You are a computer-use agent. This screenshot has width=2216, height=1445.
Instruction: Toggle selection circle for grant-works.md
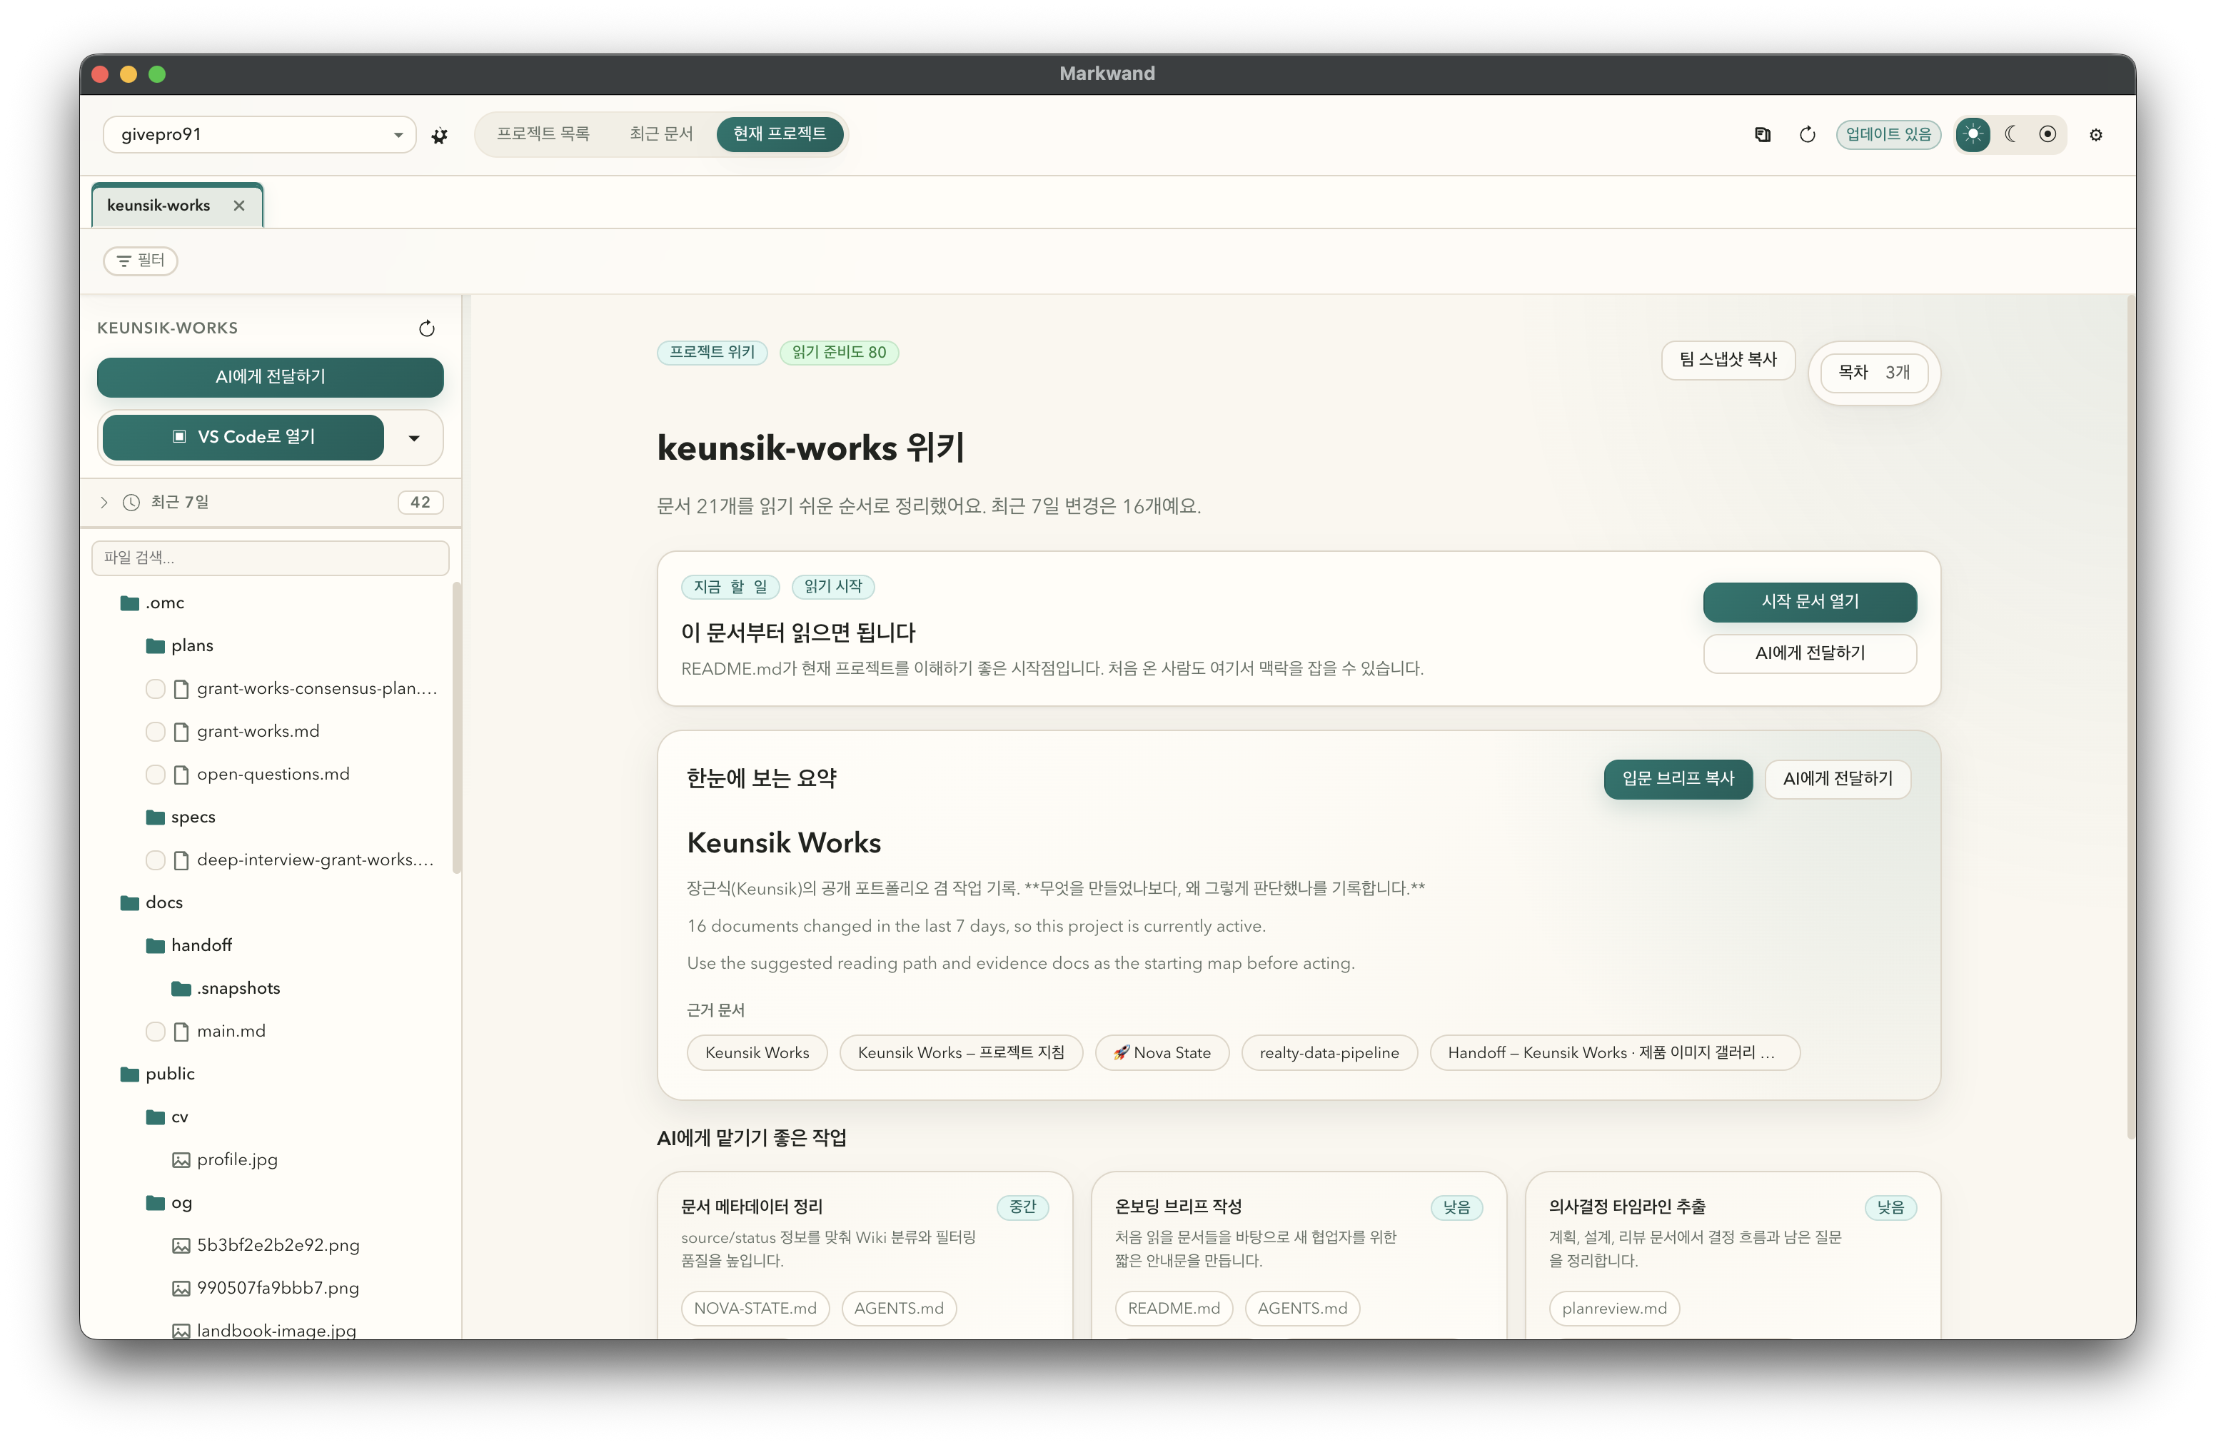click(156, 732)
